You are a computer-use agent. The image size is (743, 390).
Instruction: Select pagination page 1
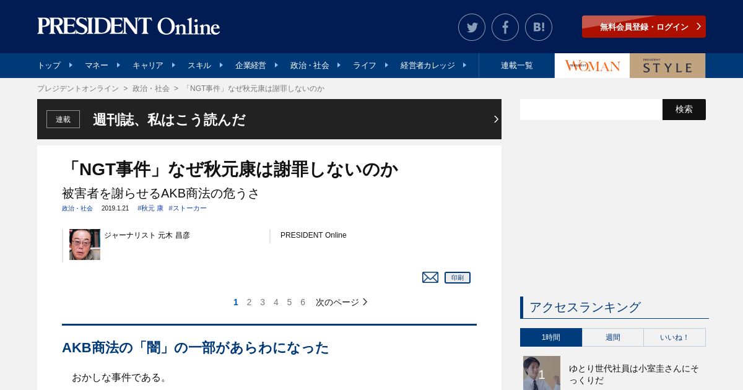point(236,302)
